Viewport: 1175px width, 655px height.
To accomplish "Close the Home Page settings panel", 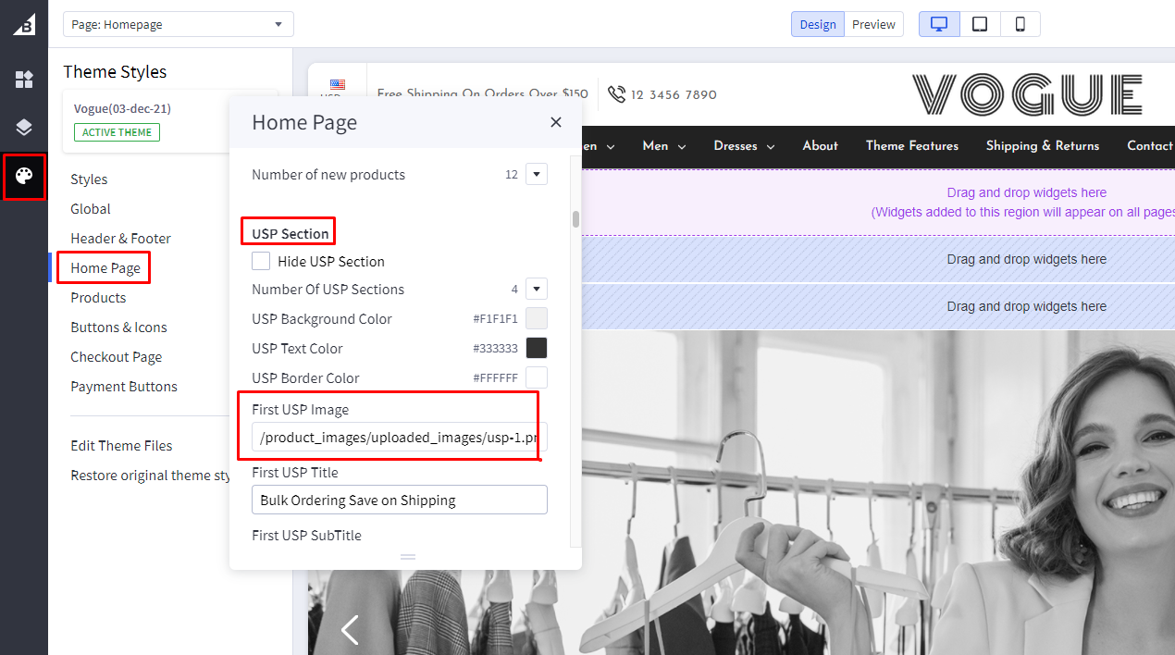I will point(555,122).
